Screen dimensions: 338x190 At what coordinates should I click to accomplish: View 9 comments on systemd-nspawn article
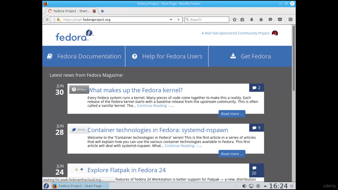[256, 128]
